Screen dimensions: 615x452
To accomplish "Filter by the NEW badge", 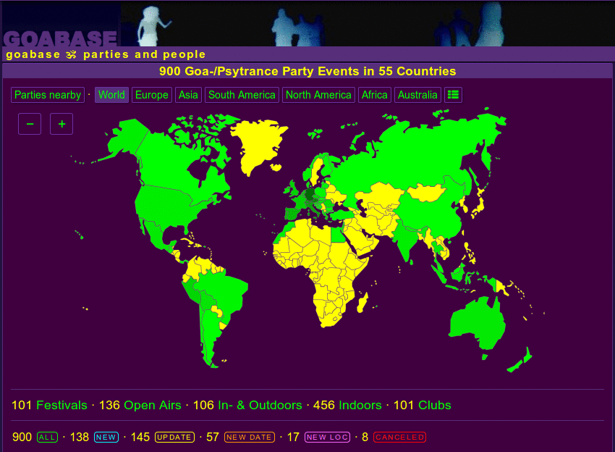I will (106, 437).
